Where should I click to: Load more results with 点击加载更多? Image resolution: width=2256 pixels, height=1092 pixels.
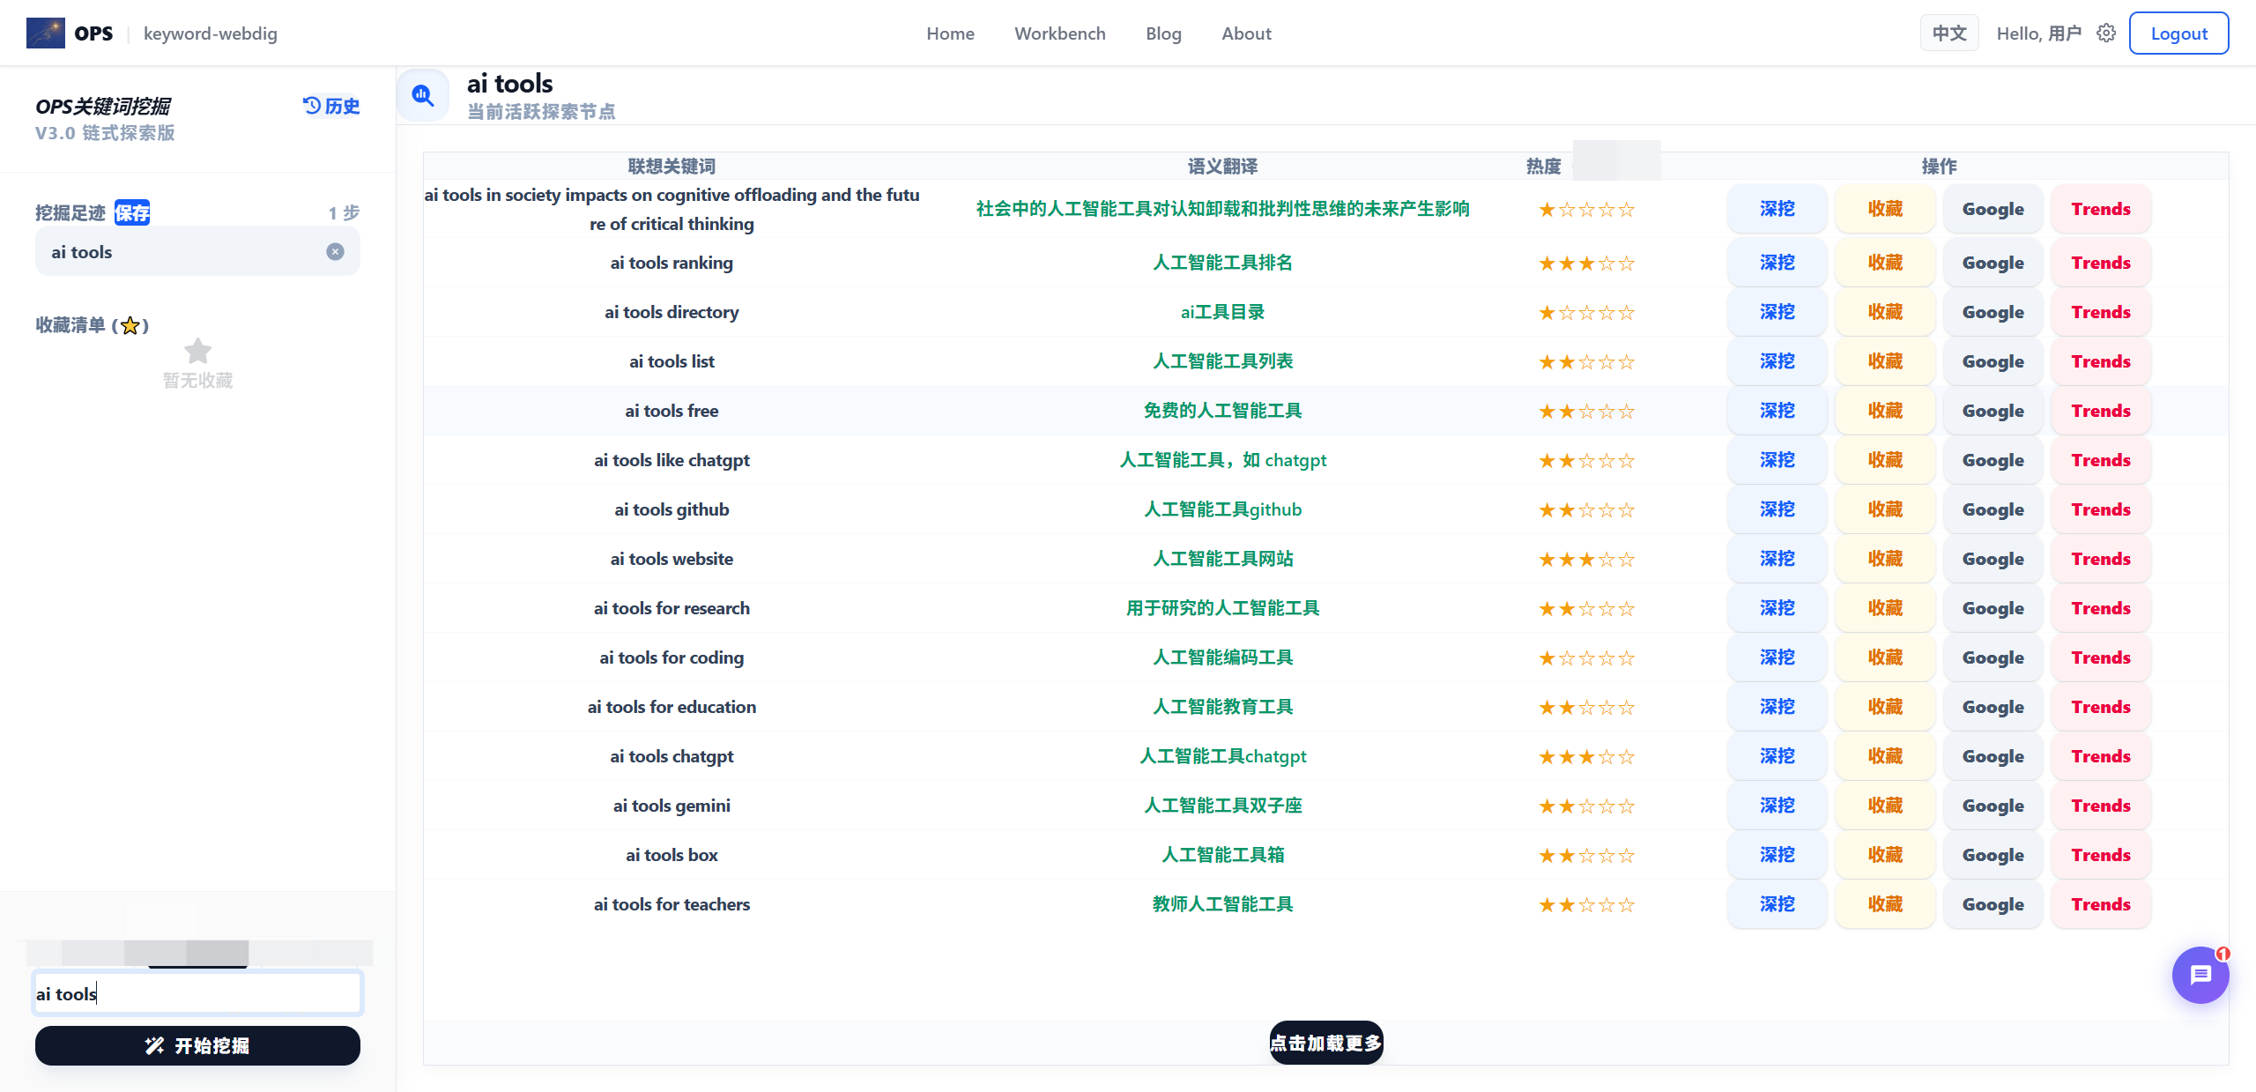[x=1326, y=1044]
